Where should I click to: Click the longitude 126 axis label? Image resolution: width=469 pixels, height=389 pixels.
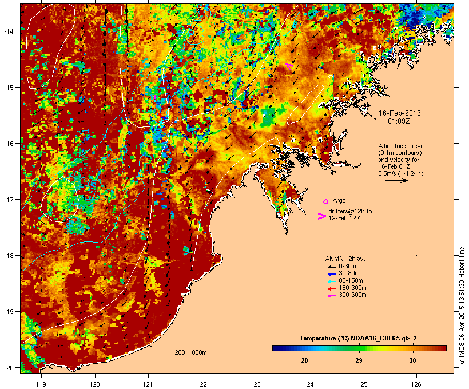(416, 384)
